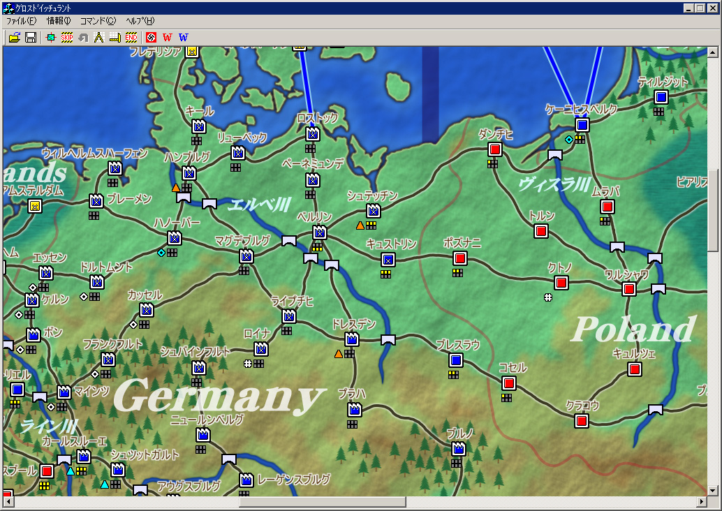Open the コマンド(C) menu

click(98, 21)
